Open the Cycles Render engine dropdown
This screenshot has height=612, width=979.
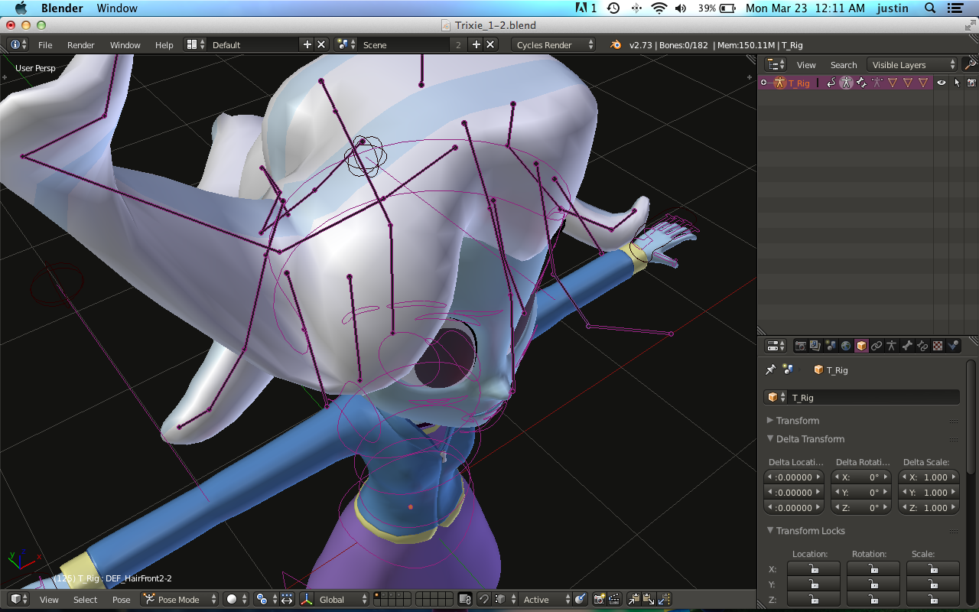click(x=553, y=45)
